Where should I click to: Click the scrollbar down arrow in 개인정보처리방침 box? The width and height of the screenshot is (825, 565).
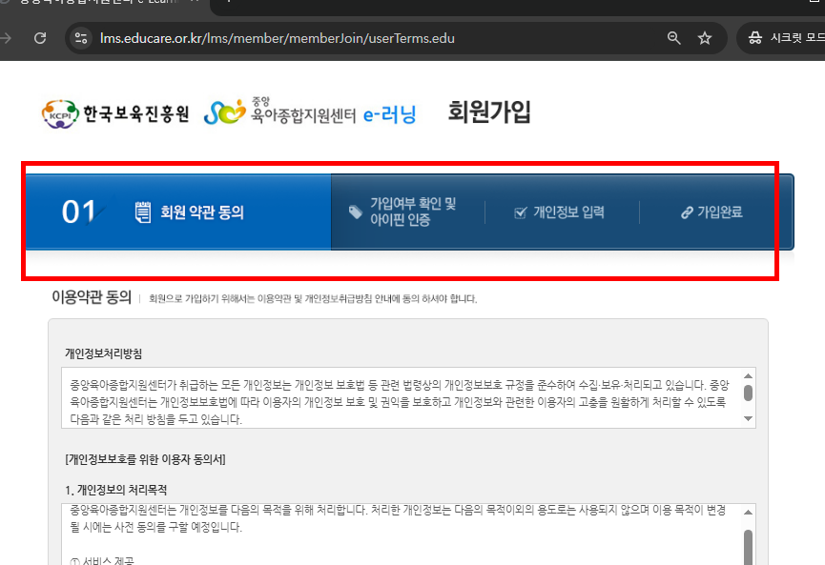pos(748,418)
